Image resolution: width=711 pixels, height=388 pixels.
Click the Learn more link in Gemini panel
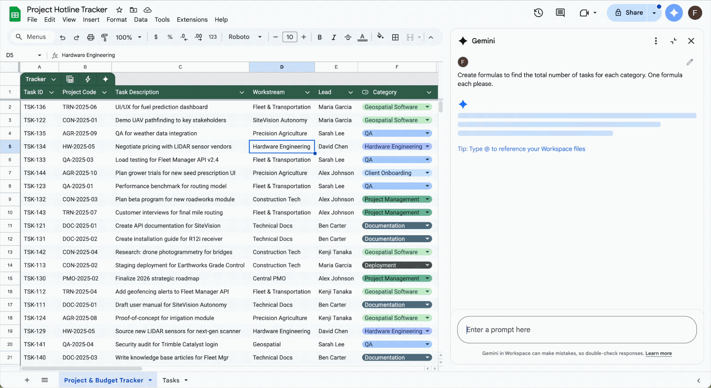pos(658,353)
